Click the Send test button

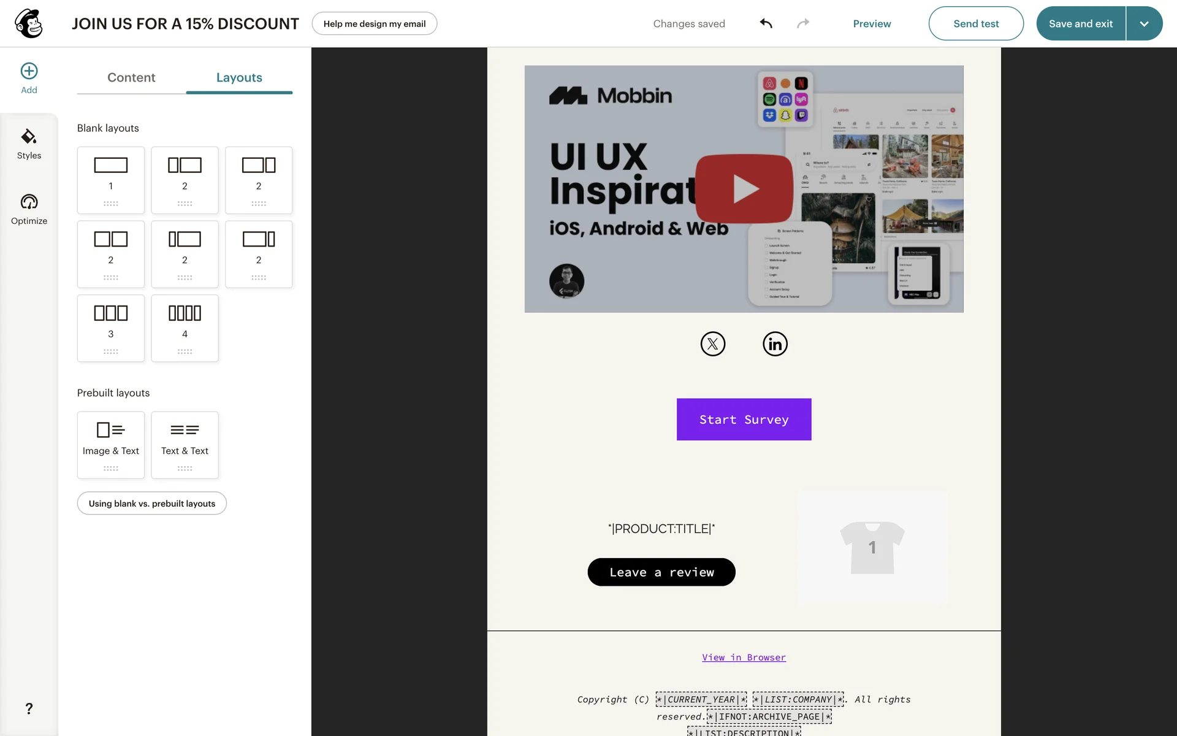click(x=976, y=23)
